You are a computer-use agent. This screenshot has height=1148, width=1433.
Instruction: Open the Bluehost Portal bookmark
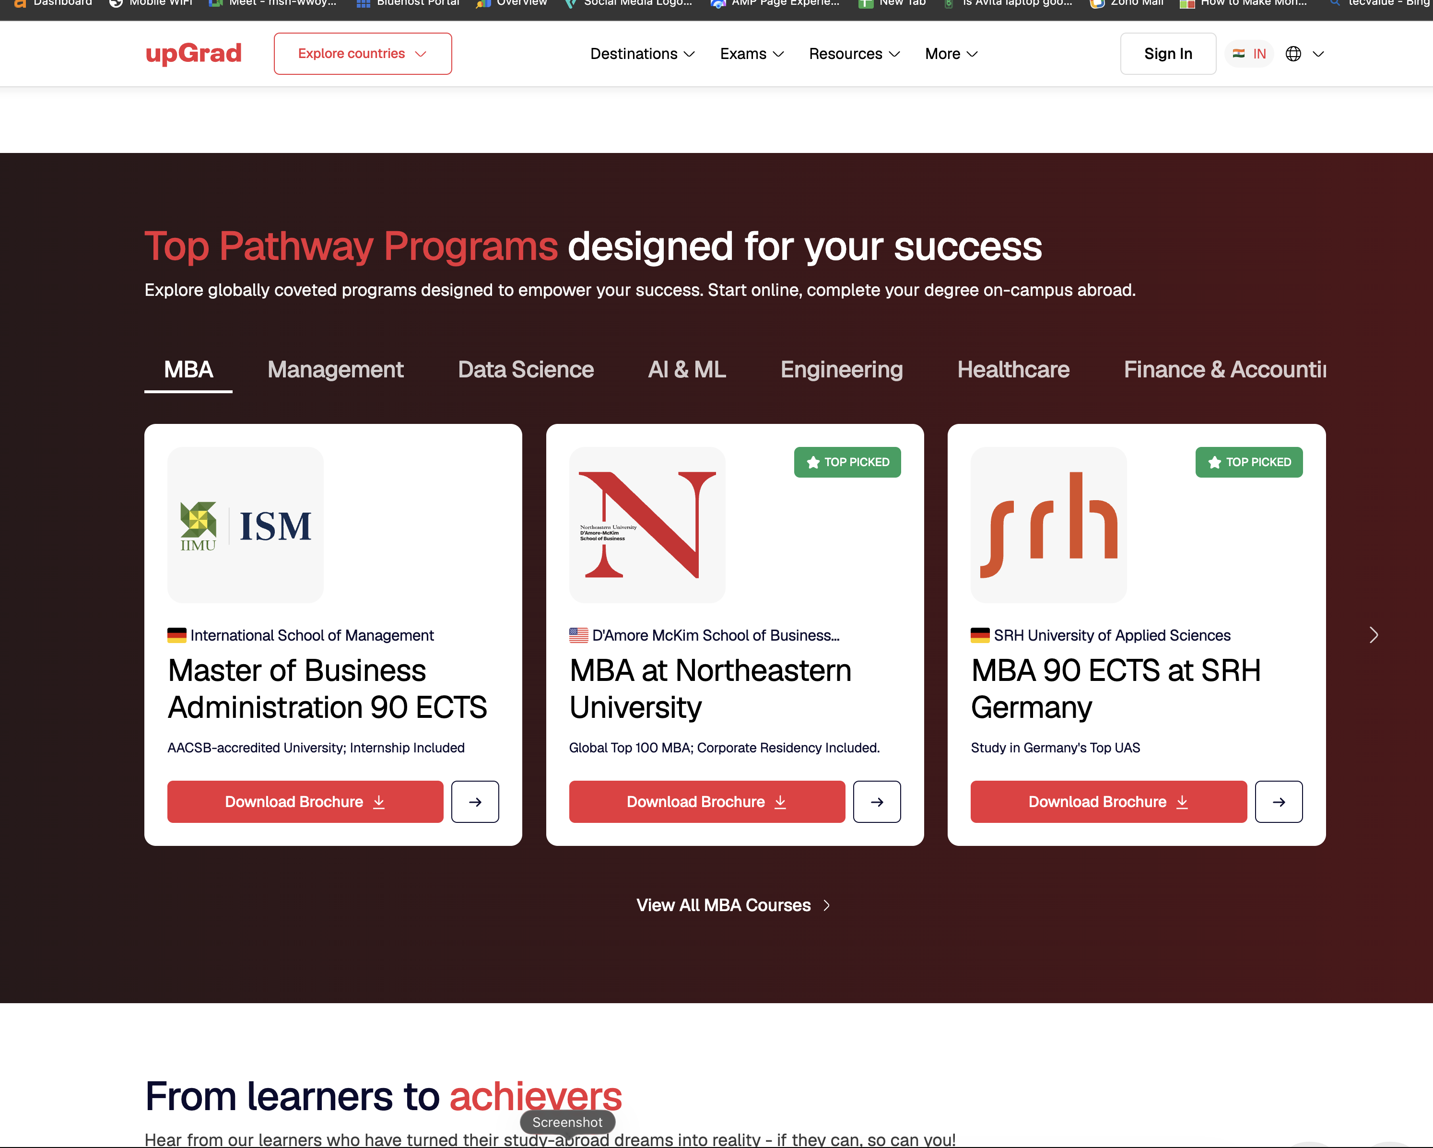click(408, 4)
